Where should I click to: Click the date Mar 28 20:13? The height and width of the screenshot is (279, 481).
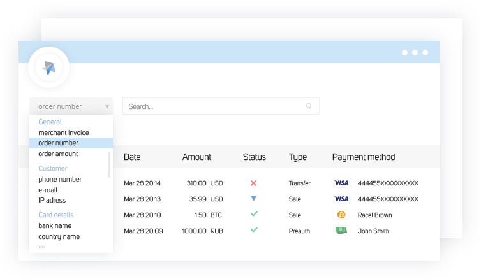coord(142,199)
